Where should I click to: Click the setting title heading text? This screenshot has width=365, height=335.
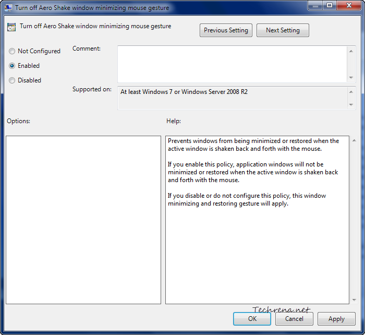[95, 26]
